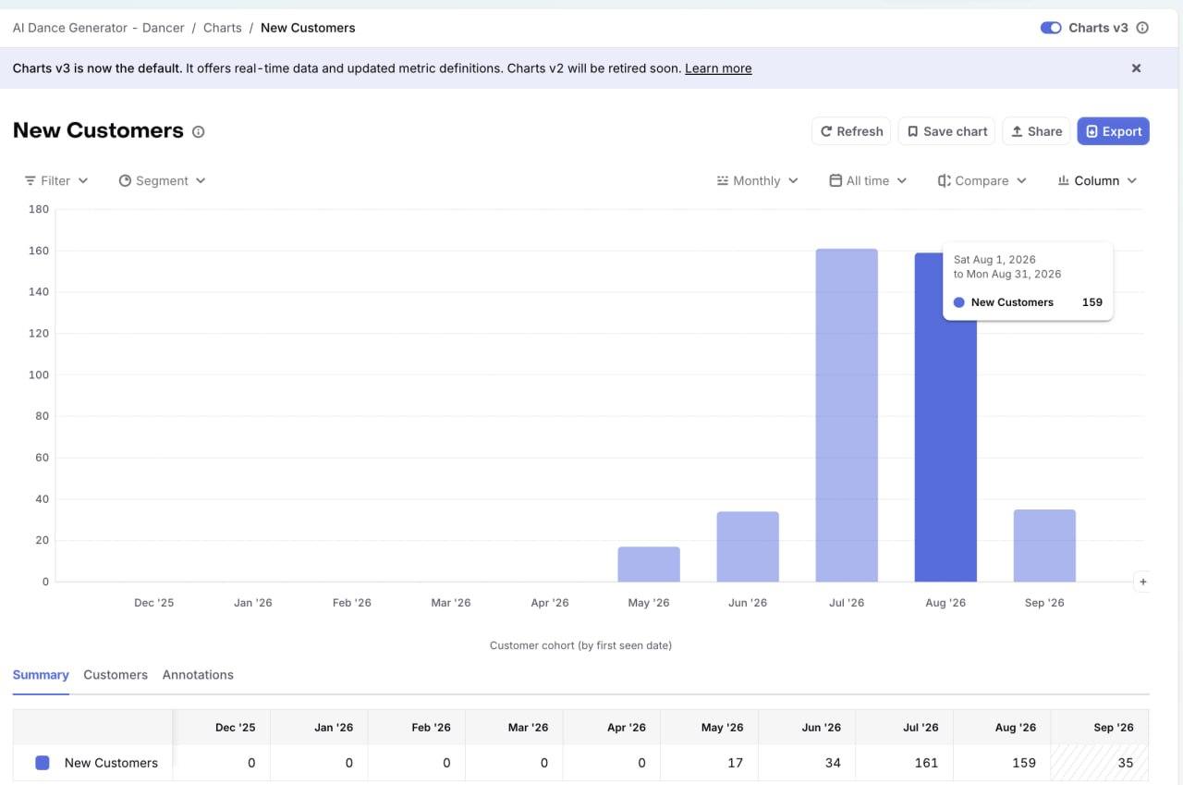Open AI Dance Generator - Dancer breadcrumb
1183x785 pixels.
(99, 28)
